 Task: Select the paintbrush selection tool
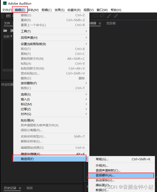(x=109, y=16)
